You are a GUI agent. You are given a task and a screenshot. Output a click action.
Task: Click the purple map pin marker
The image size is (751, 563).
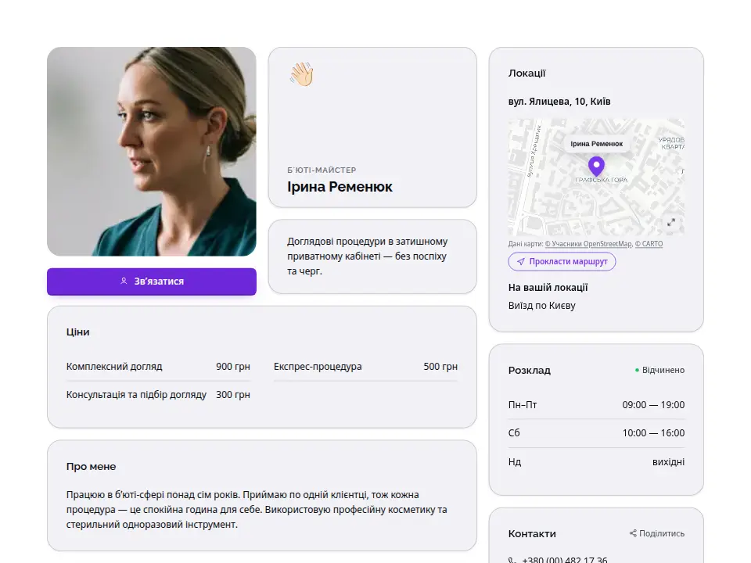click(x=596, y=167)
